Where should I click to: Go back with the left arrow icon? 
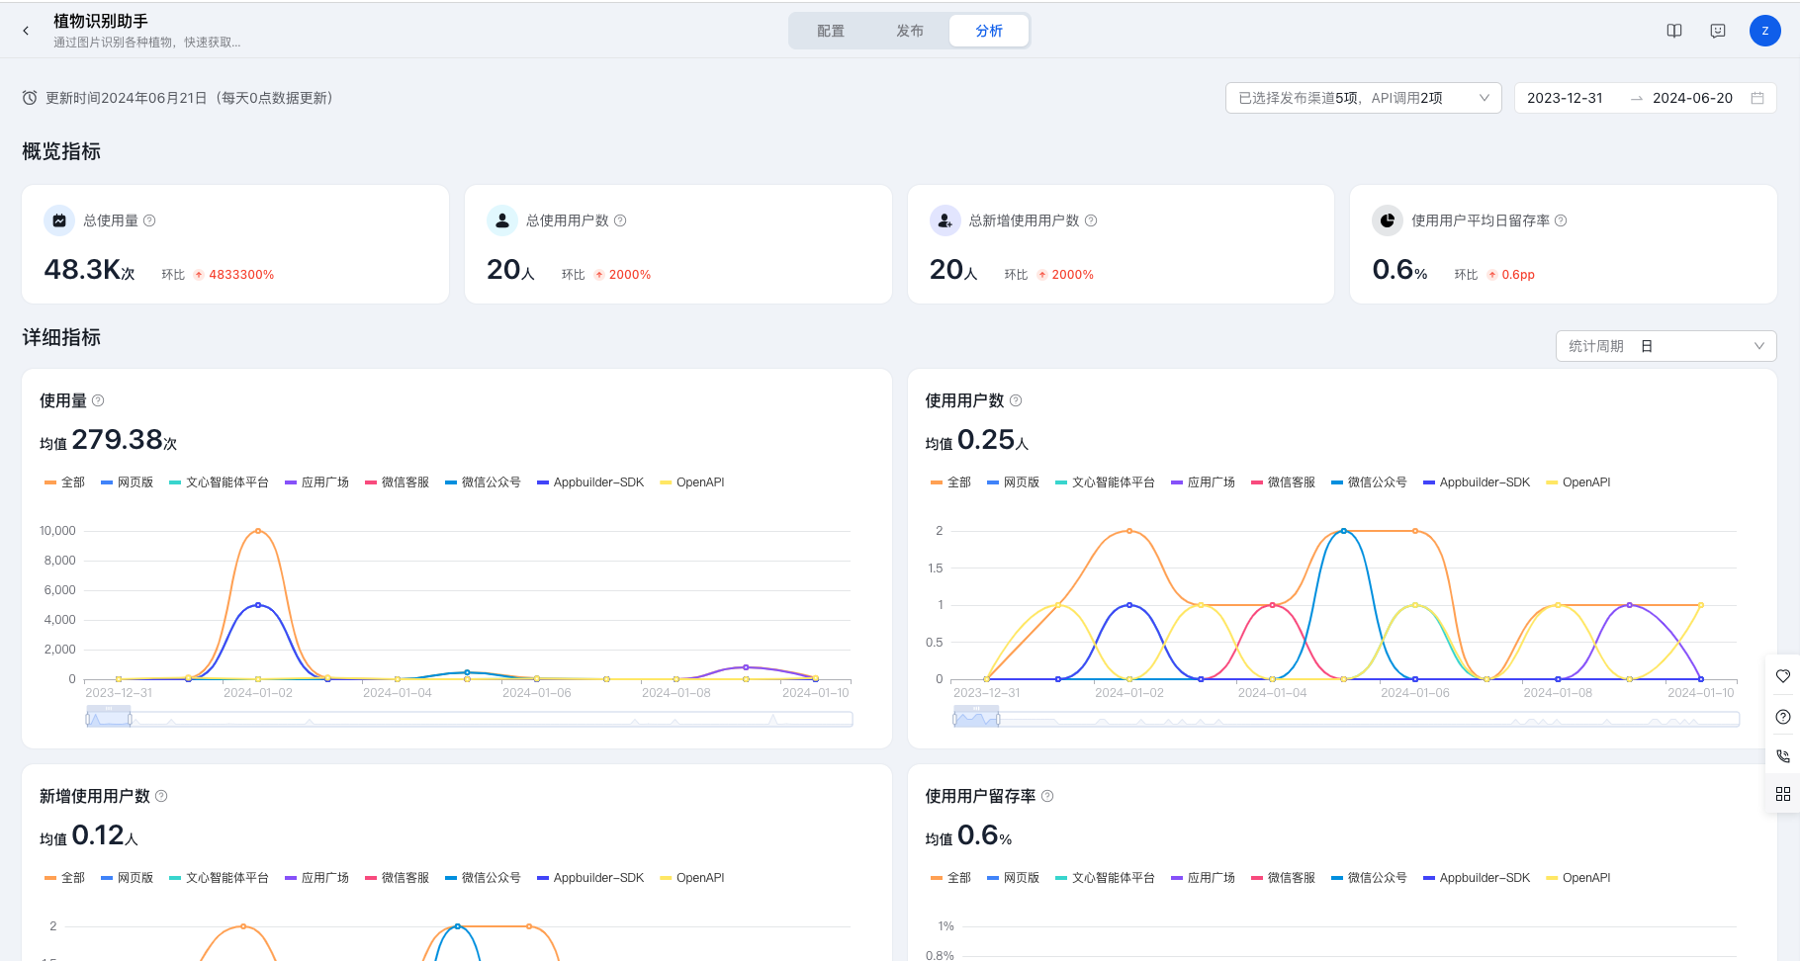pos(26,31)
